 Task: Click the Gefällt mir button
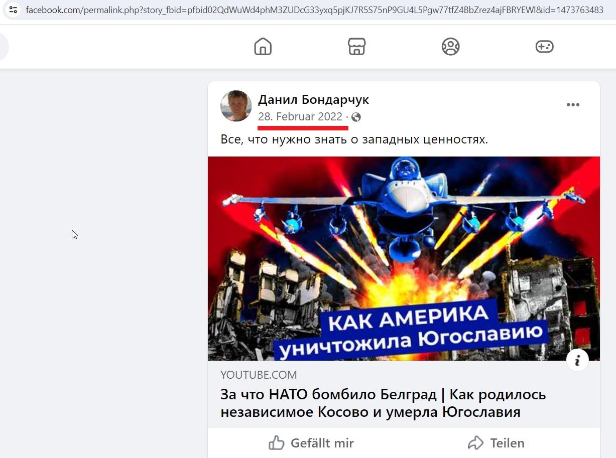[311, 443]
